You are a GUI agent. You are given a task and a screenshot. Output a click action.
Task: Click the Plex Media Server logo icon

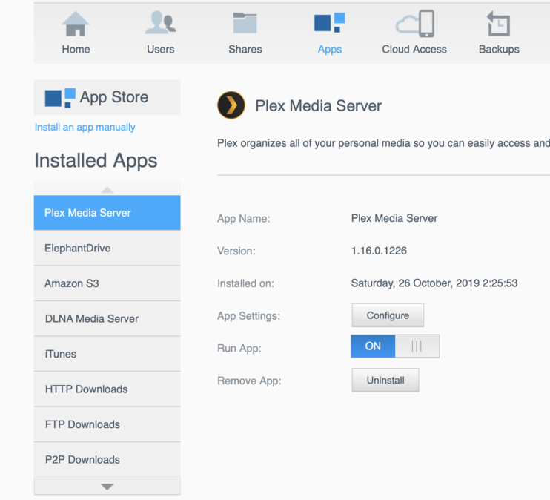[x=231, y=105]
